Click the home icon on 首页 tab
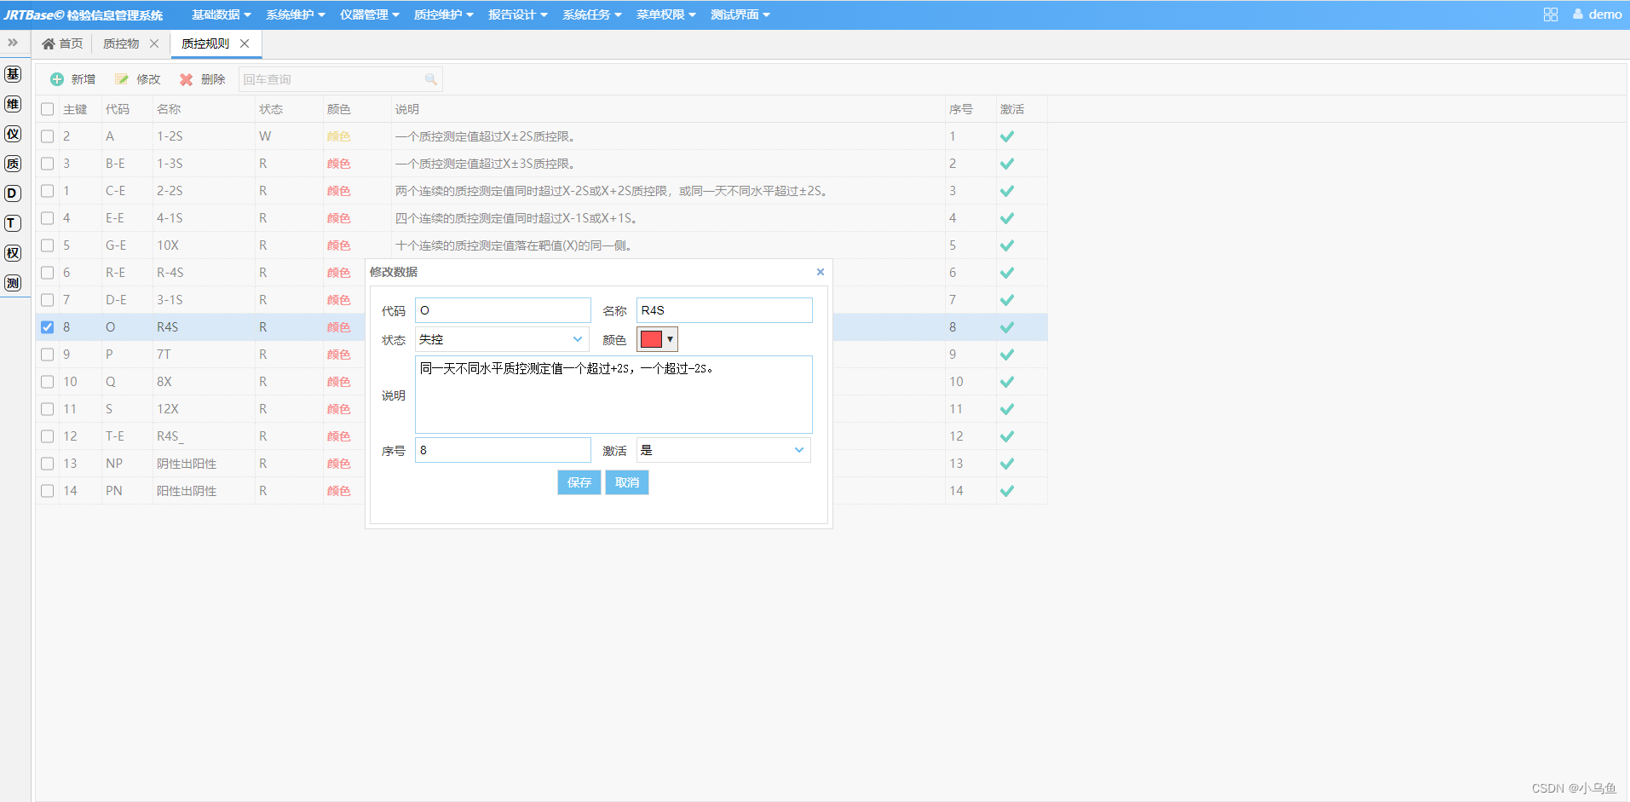The image size is (1630, 802). 49,43
